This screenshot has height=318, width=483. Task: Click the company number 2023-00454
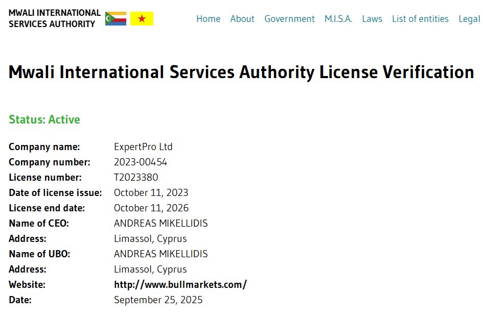click(141, 162)
